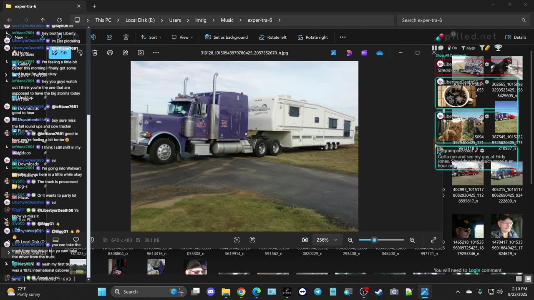Select thumbnail of file 1470417_101535

(506, 226)
